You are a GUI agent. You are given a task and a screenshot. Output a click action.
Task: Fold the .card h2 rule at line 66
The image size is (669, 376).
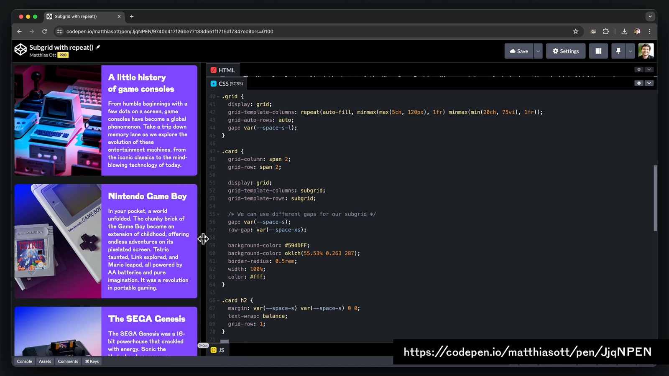[x=218, y=300]
